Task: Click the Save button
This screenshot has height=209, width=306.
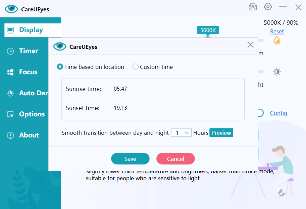Action: [131, 159]
